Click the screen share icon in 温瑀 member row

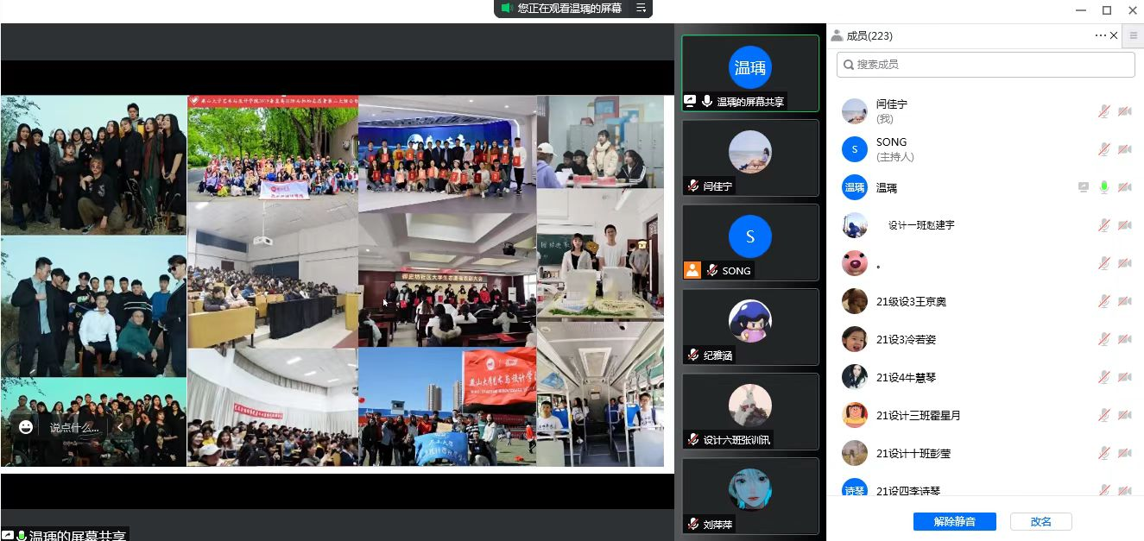coord(1084,187)
